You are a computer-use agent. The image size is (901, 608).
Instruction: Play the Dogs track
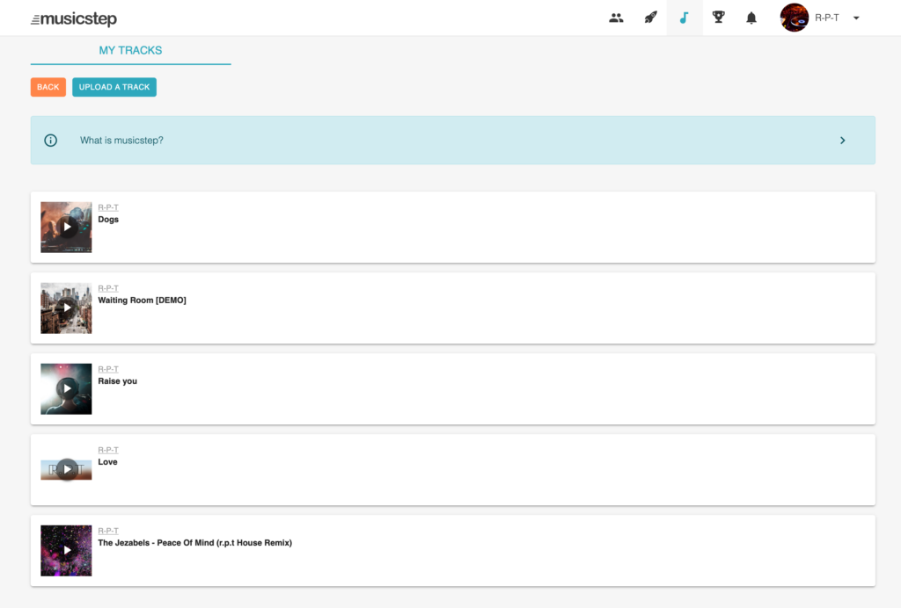[x=67, y=228]
